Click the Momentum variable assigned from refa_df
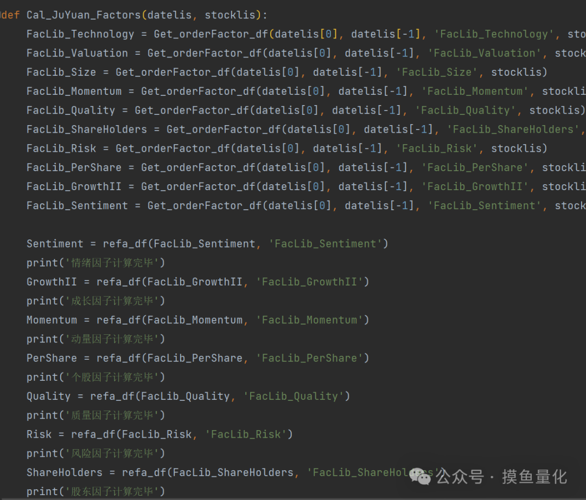The height and width of the screenshot is (500, 586). pos(52,320)
